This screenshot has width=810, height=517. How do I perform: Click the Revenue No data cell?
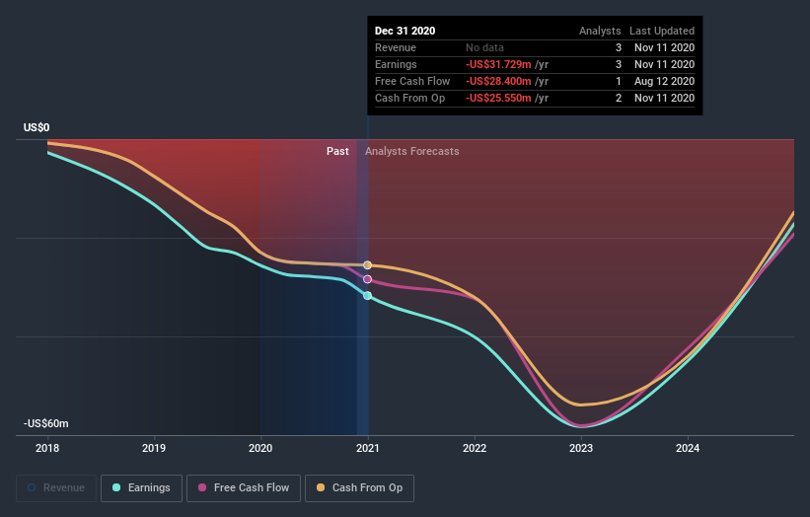click(484, 47)
